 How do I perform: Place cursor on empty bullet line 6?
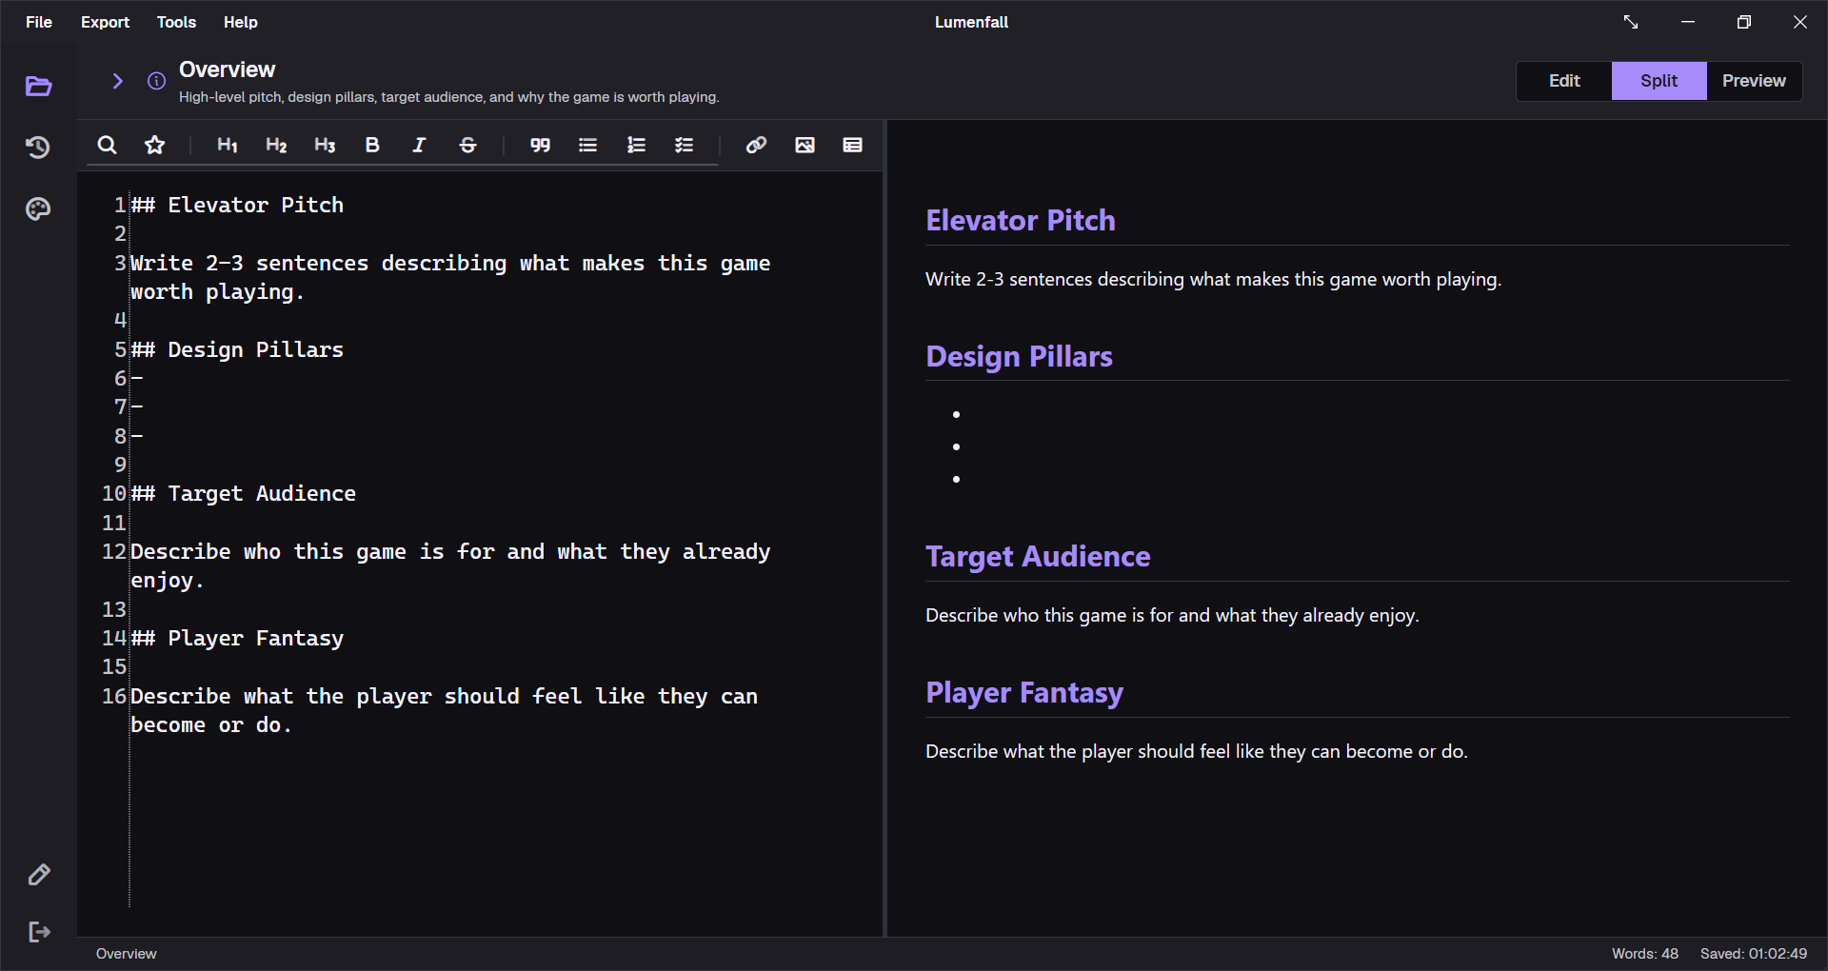pyautogui.click(x=137, y=378)
